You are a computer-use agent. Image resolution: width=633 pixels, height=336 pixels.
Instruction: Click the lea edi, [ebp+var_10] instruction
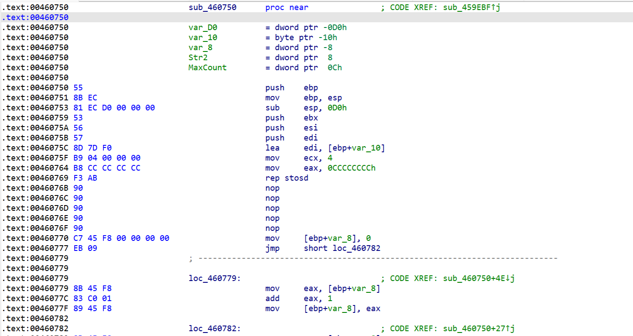(325, 148)
